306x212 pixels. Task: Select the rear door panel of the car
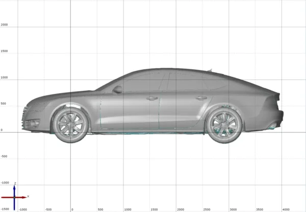tap(183, 110)
